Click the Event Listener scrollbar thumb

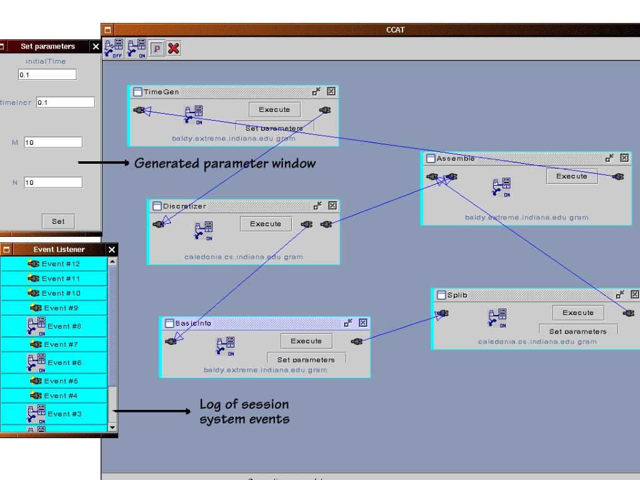(112, 325)
